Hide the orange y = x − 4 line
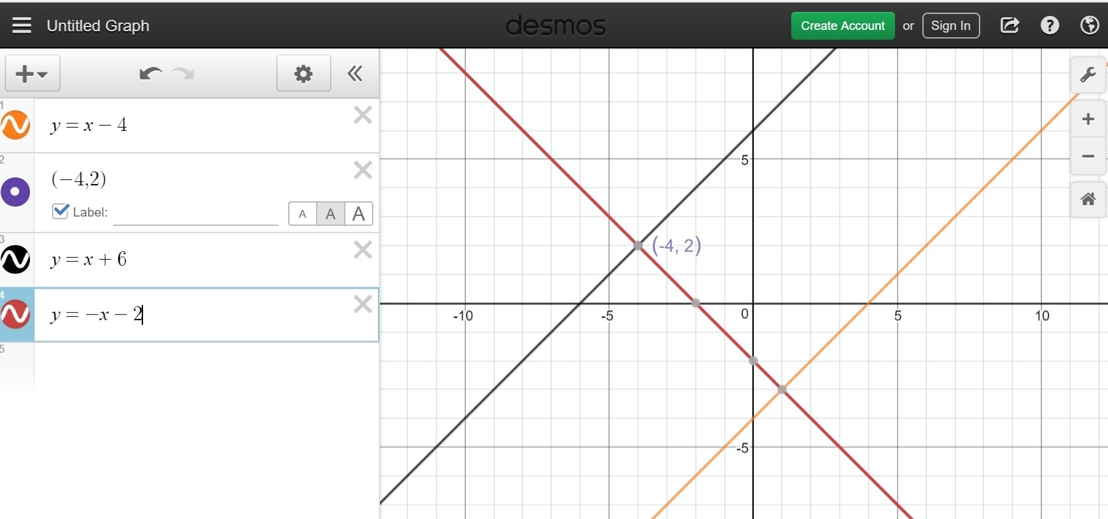 (x=15, y=125)
